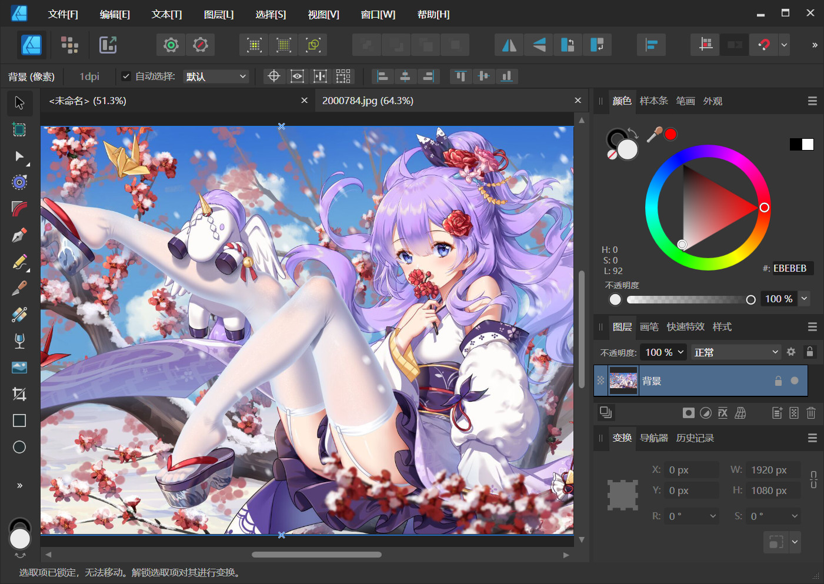Viewport: 824px width, 584px height.
Task: Select the Ellipse shape tool
Action: [19, 447]
